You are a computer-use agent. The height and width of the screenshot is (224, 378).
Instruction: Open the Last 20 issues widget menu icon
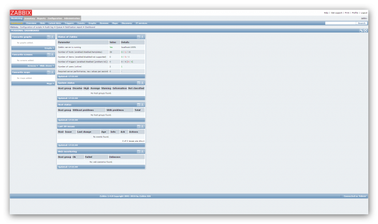(x=139, y=126)
